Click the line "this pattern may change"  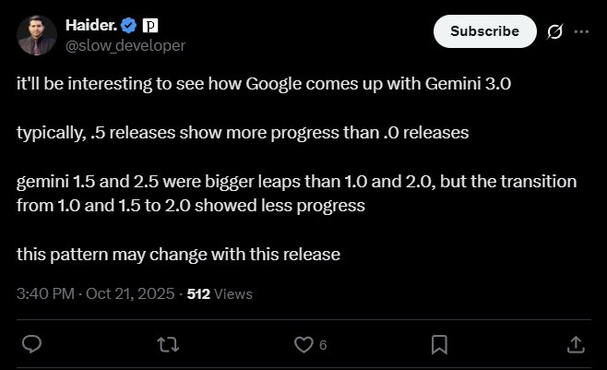[179, 254]
